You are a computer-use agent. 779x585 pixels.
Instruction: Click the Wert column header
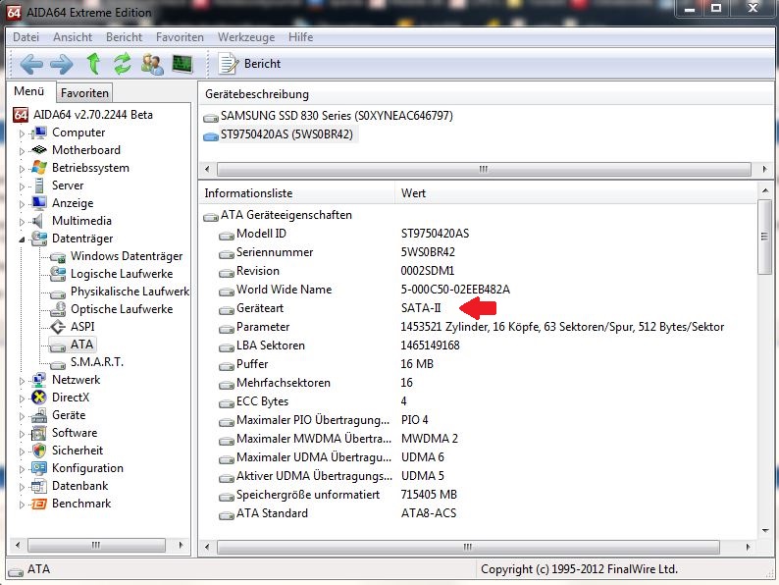pyautogui.click(x=576, y=193)
